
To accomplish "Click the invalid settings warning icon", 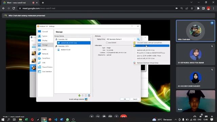I will [x=86, y=99].
